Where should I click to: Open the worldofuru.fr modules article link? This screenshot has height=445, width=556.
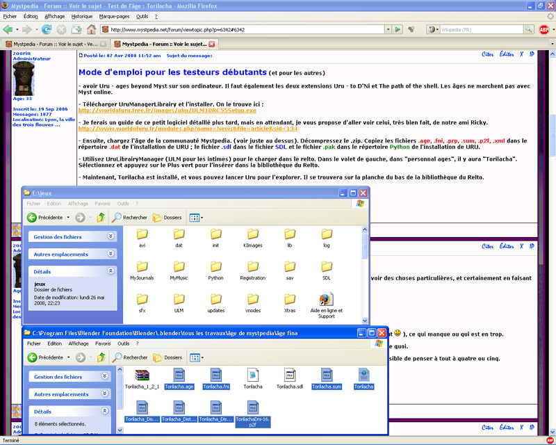point(188,129)
